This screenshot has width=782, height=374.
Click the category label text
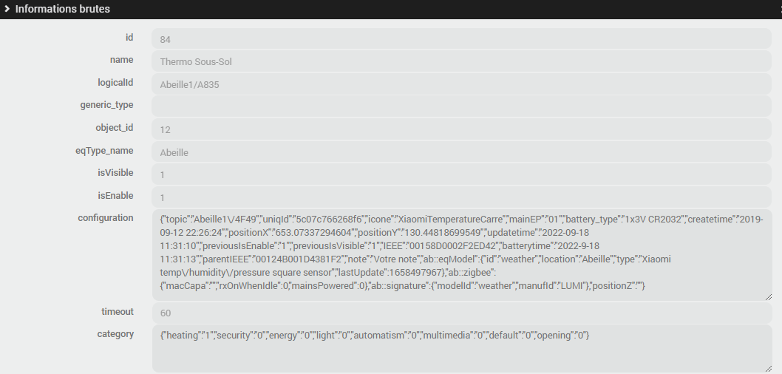coord(115,334)
